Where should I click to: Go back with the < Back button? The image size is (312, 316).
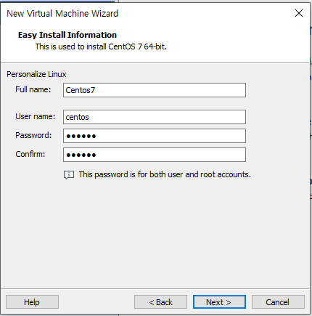pyautogui.click(x=160, y=302)
